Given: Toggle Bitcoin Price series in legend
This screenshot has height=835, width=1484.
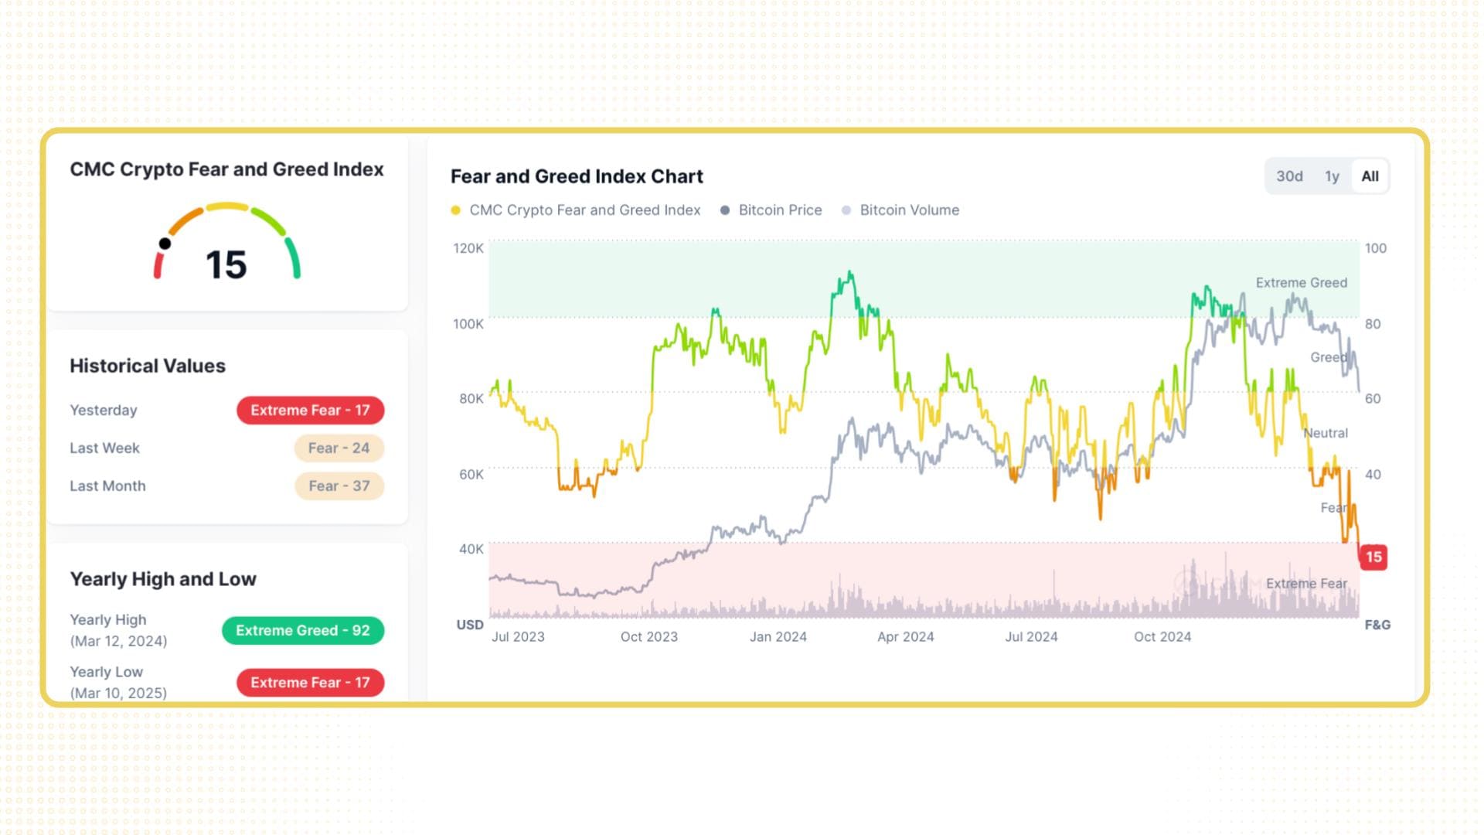Looking at the screenshot, I should (x=780, y=210).
